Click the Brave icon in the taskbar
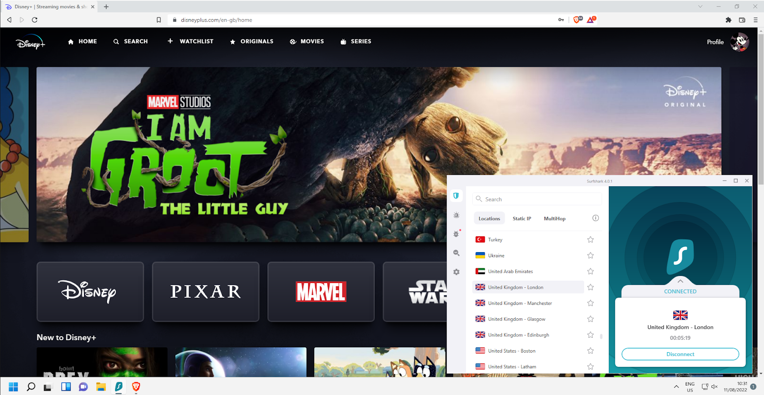The height and width of the screenshot is (395, 764). coord(136,387)
